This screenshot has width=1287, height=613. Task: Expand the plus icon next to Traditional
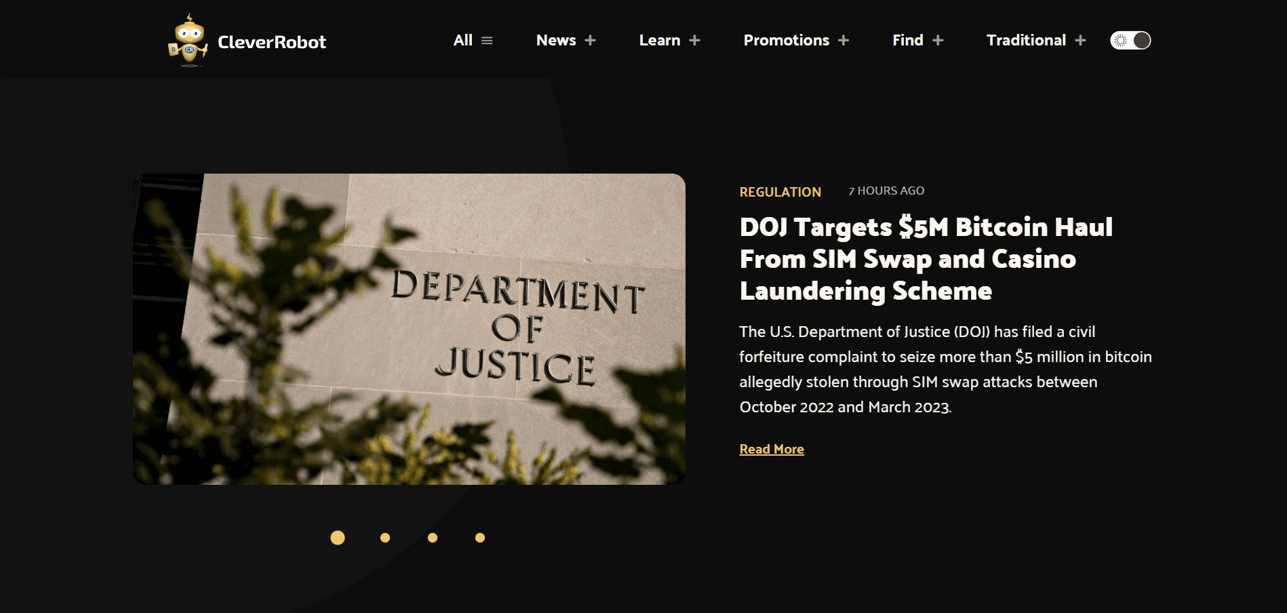click(1081, 40)
